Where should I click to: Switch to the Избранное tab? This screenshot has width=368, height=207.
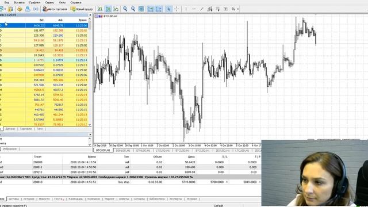tap(10, 149)
